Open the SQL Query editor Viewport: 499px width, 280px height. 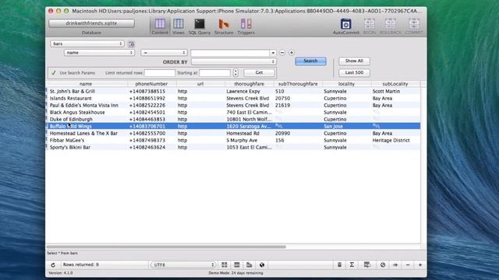[200, 26]
